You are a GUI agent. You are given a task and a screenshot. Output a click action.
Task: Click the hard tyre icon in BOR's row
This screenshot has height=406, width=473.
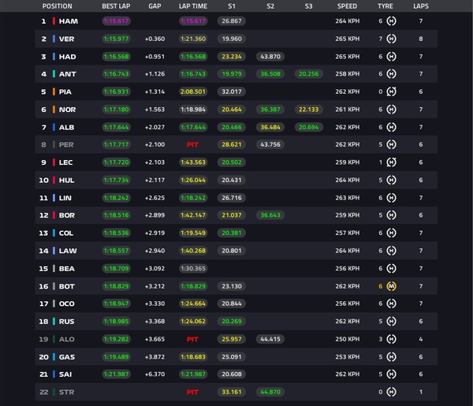(x=391, y=215)
